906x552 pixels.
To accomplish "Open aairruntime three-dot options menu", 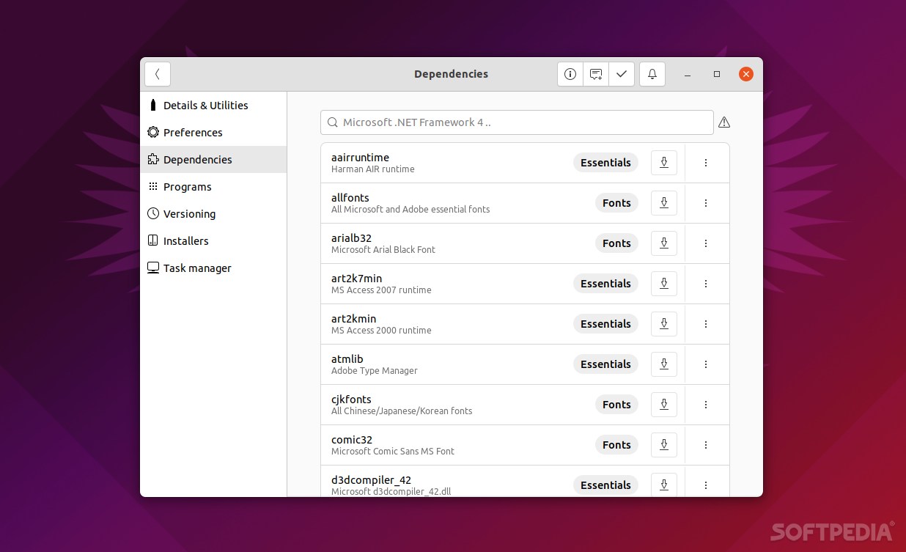I will pos(706,163).
